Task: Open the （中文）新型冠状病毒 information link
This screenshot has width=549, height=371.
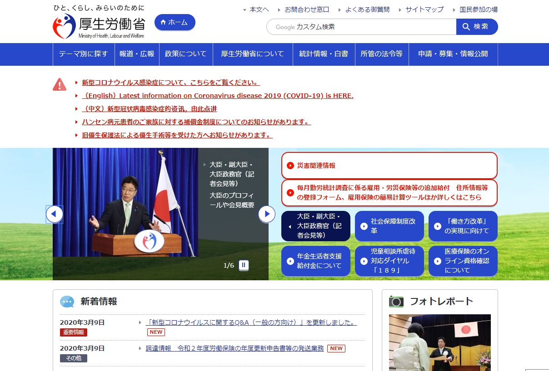Action: (150, 109)
